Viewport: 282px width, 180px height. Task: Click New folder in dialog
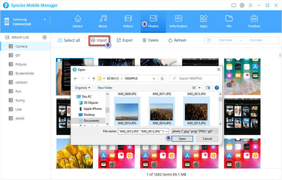tap(105, 88)
